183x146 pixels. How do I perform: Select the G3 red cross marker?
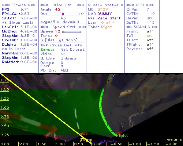click(x=55, y=138)
